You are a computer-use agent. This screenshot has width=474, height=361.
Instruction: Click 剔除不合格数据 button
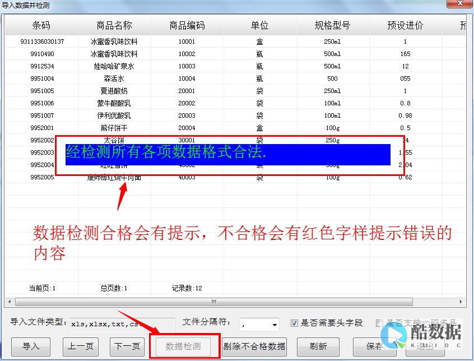pos(254,346)
